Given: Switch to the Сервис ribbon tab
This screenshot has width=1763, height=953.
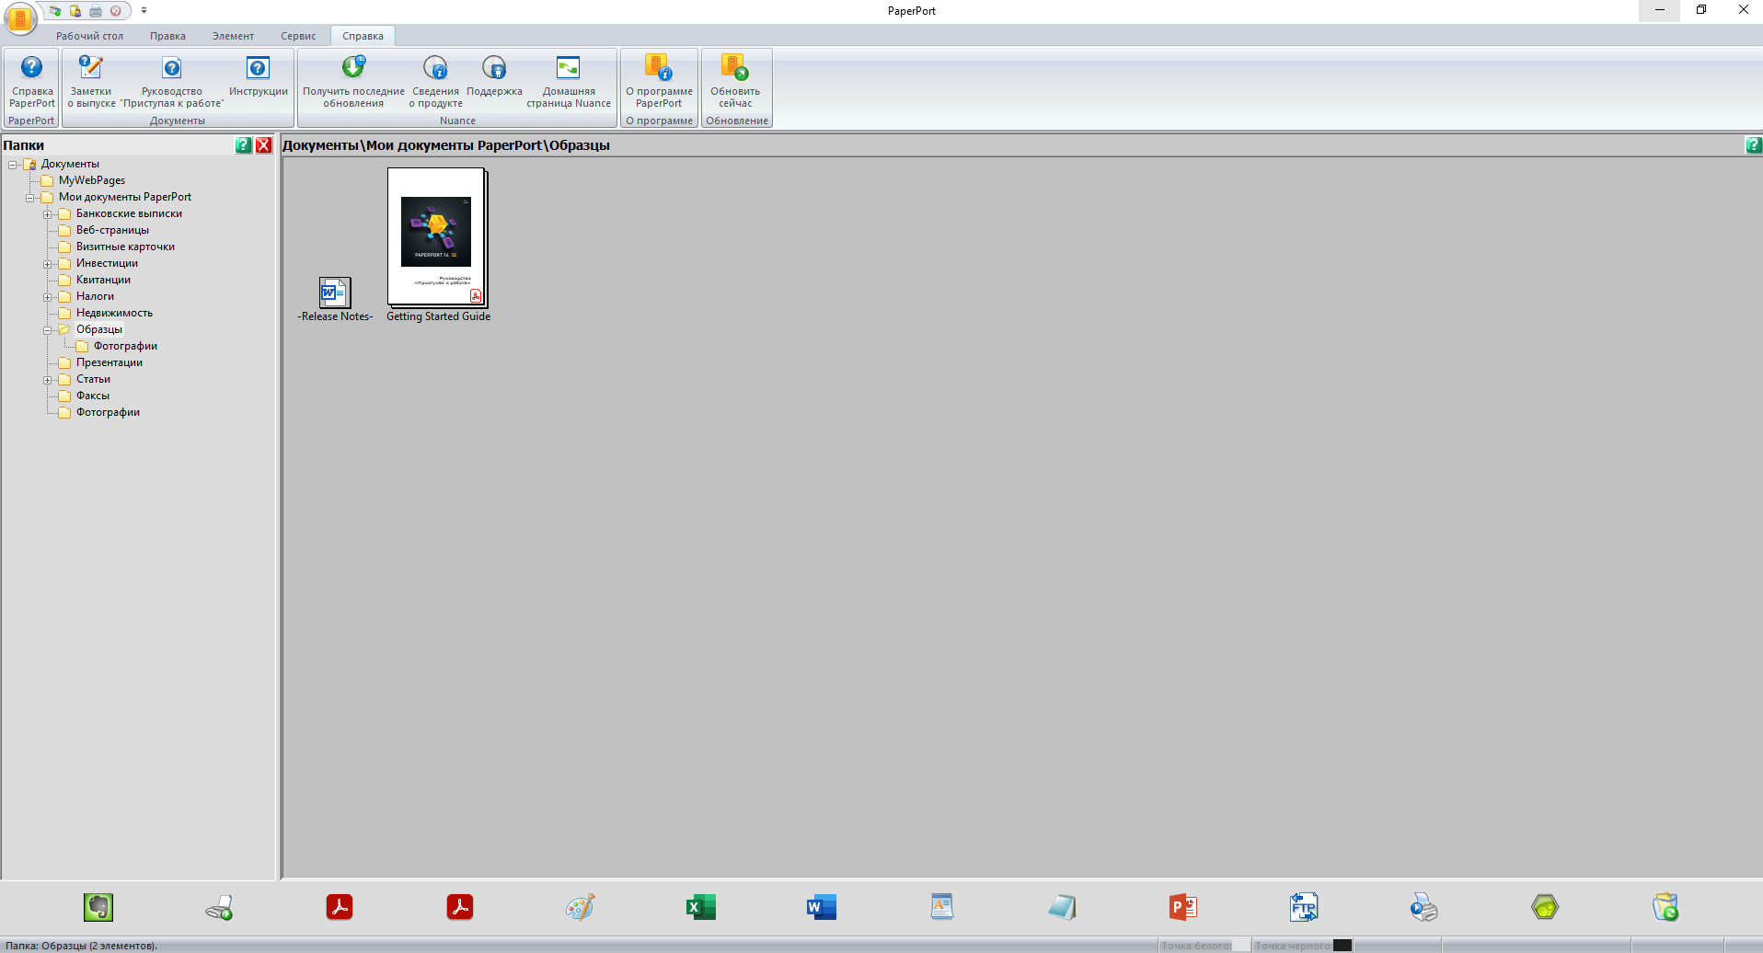Looking at the screenshot, I should tap(298, 36).
